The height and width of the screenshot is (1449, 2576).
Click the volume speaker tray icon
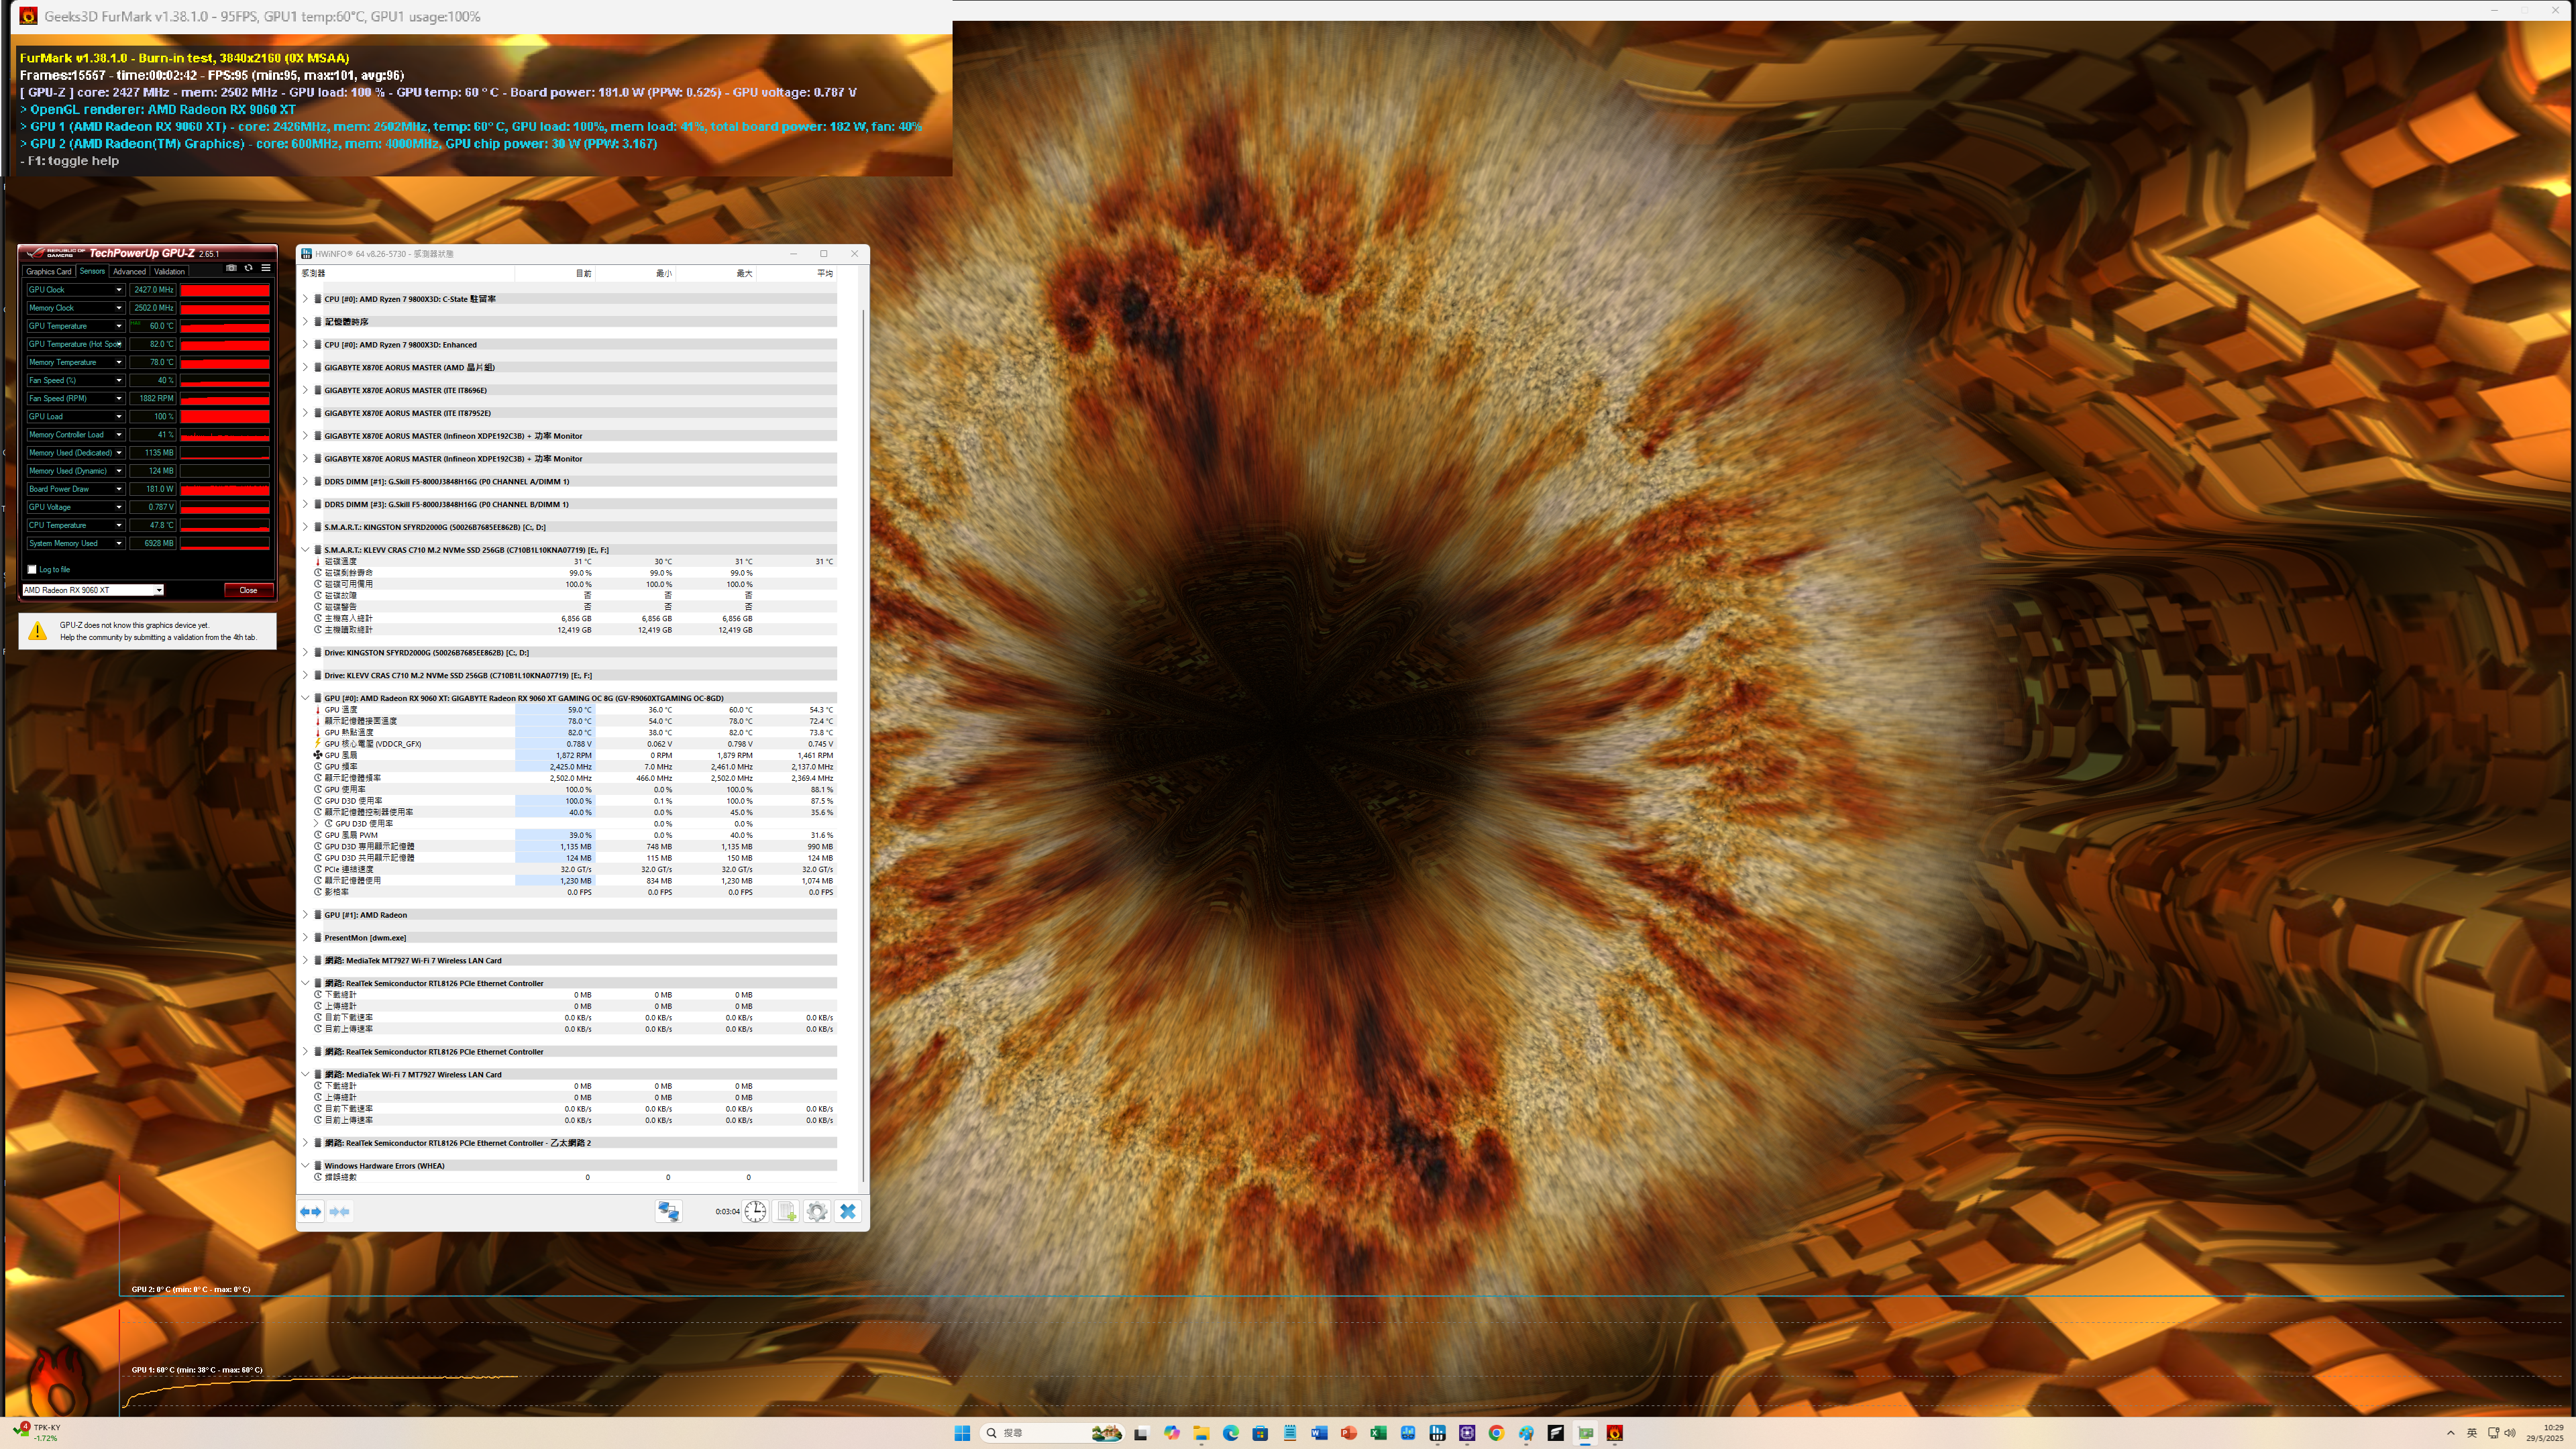tap(2510, 1433)
